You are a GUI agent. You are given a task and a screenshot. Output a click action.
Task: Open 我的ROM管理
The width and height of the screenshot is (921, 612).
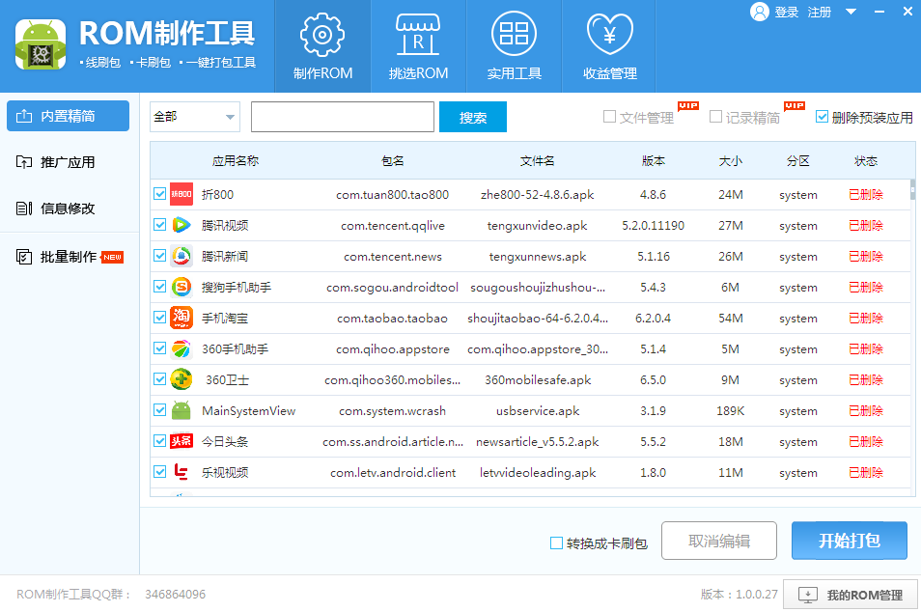tap(851, 595)
